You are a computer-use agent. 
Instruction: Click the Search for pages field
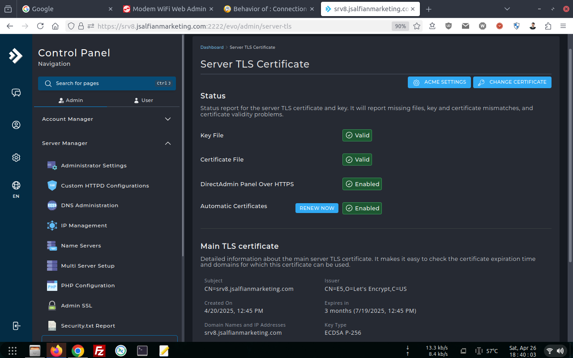(107, 83)
